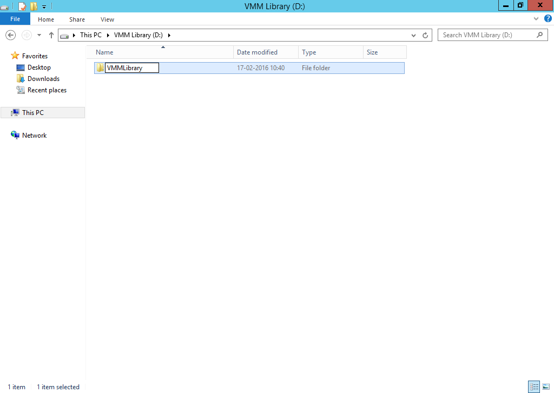Click the Properties icon on Quick Access Toolbar
Image resolution: width=554 pixels, height=393 pixels.
point(22,6)
